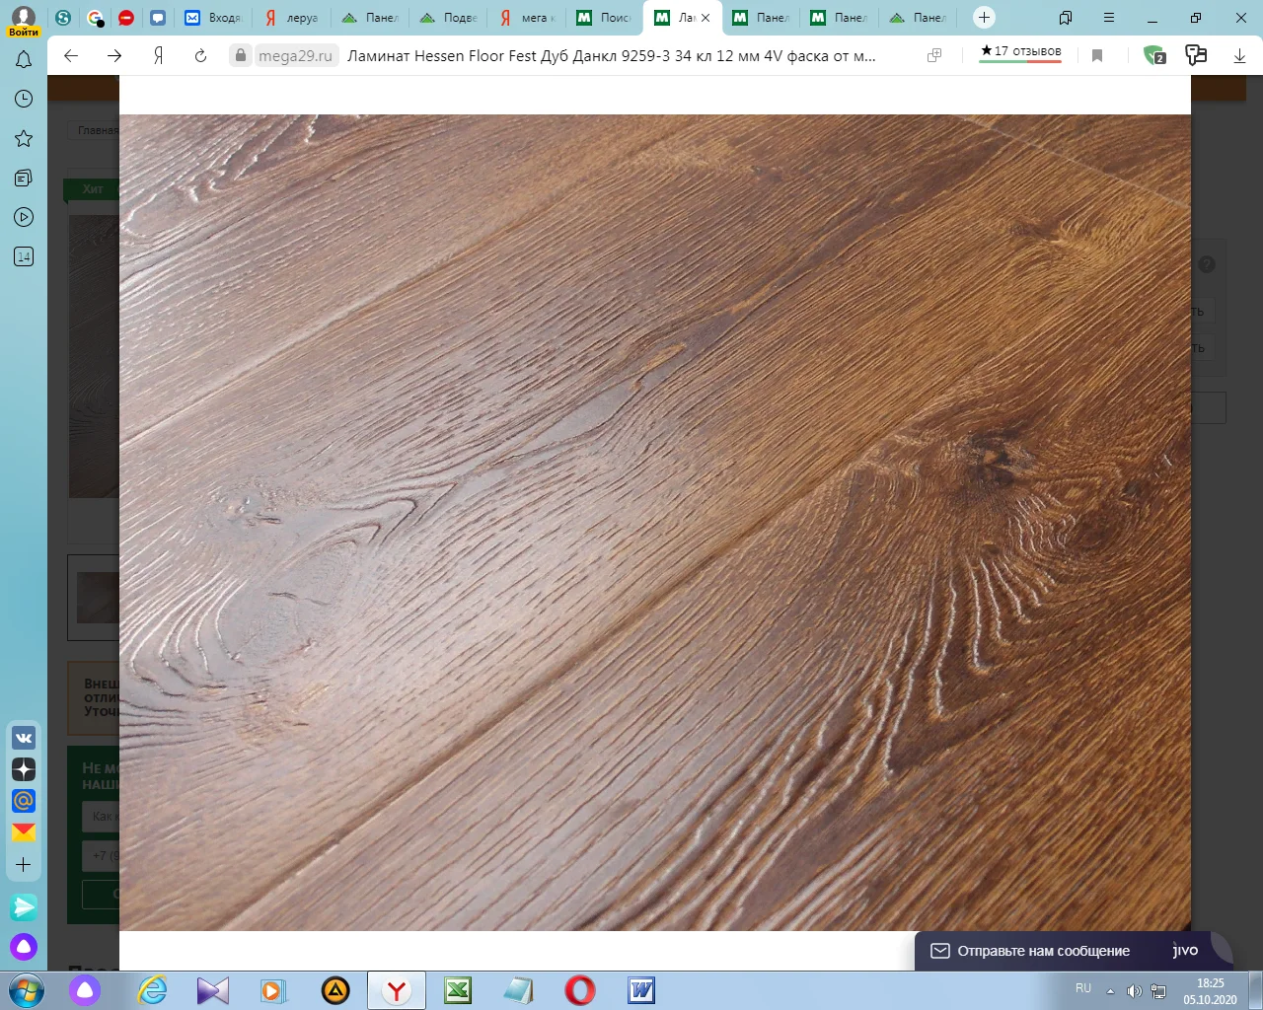
Task: Switch input language from RU
Action: coord(1083,988)
